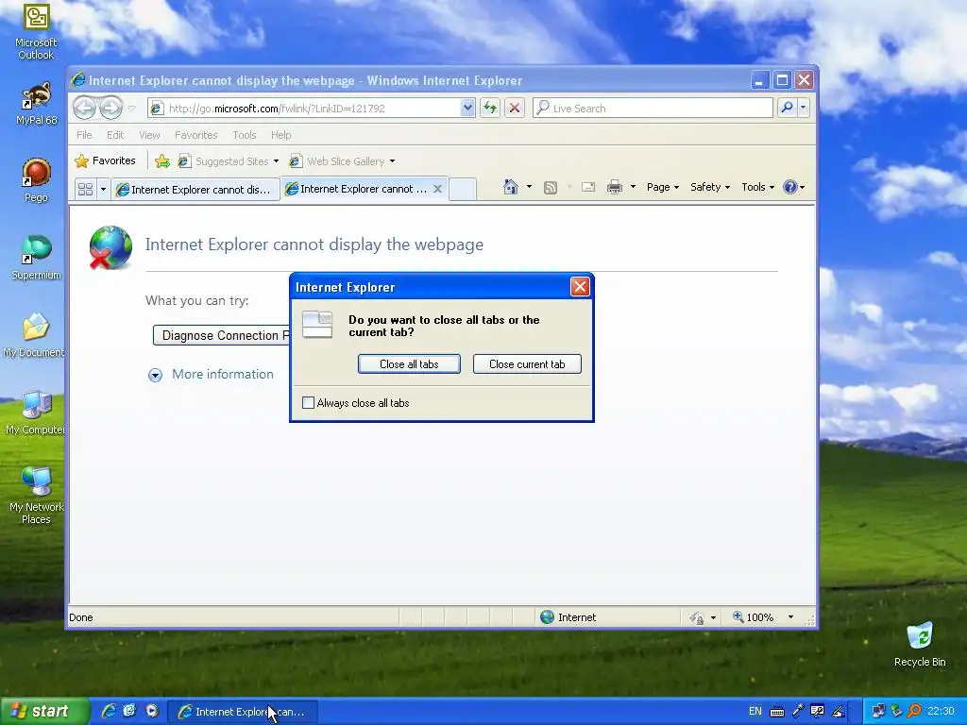Image resolution: width=967 pixels, height=725 pixels.
Task: Click the on-screen keyboard tray icon
Action: (777, 712)
